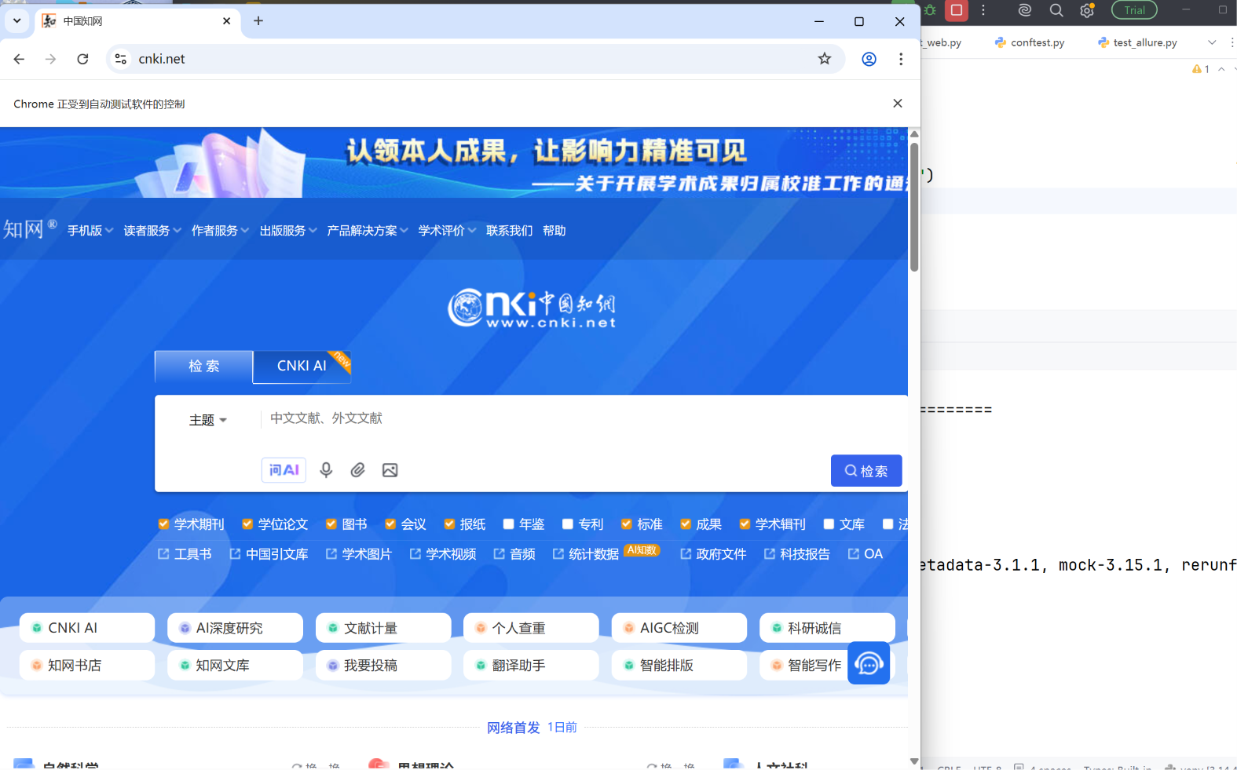Open the 翻译助手 quick entry

click(x=531, y=666)
